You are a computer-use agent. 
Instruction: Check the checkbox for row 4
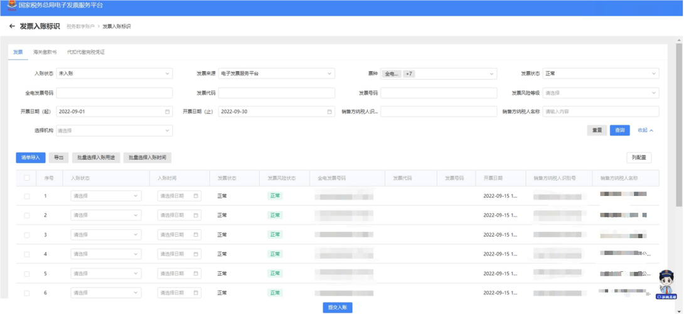[27, 254]
